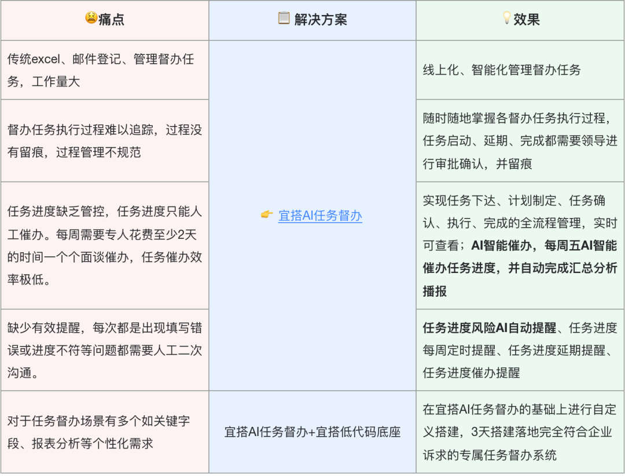
Task: Click cell starting 在宜搭AI任务督办的基础上进行自定
Action: click(520, 432)
